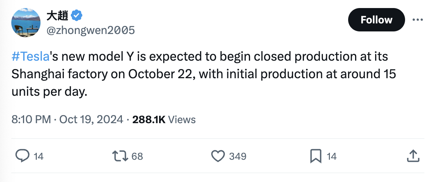Viewport: 435px width, 182px height.
Task: Open the three-dot more options menu
Action: (x=417, y=20)
